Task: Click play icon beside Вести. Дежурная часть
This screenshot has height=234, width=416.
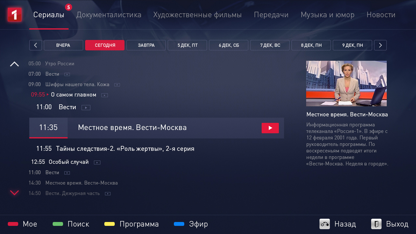Action: 108,194
